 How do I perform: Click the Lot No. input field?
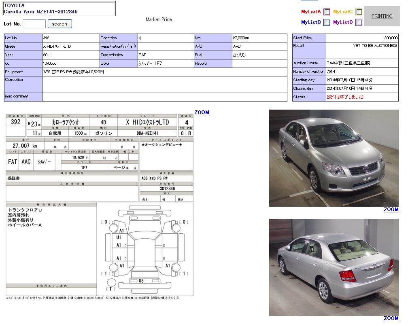pos(34,24)
